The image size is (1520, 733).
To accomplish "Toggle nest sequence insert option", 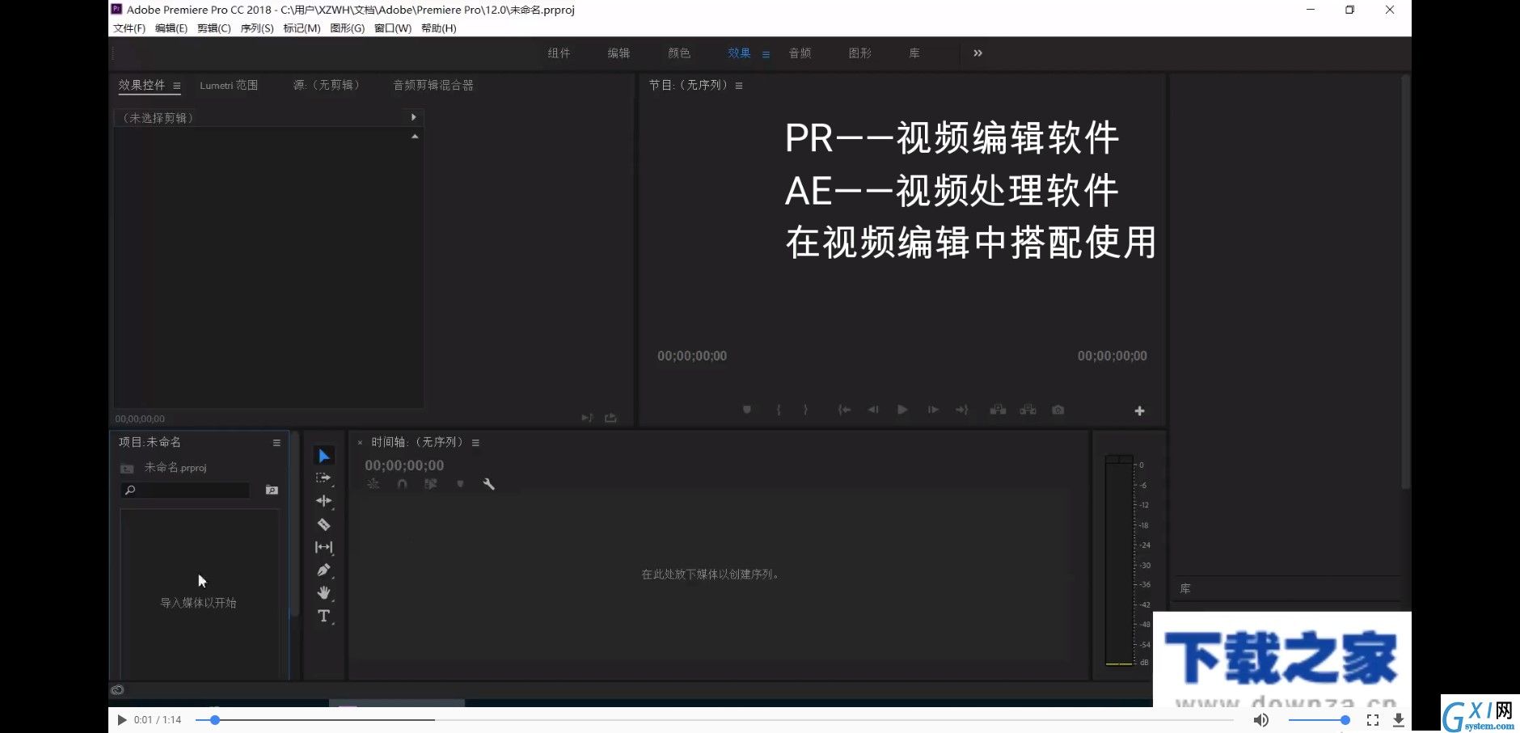I will point(373,484).
